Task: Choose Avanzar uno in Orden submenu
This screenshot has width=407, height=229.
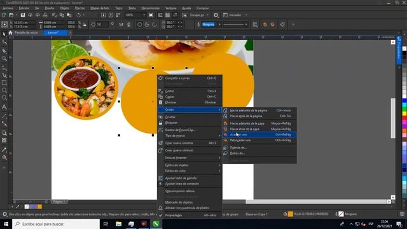Action: [x=259, y=134]
